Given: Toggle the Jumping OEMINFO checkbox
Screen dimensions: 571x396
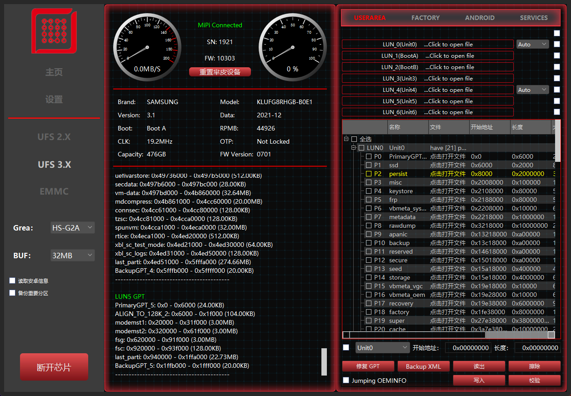Looking at the screenshot, I should pyautogui.click(x=346, y=380).
